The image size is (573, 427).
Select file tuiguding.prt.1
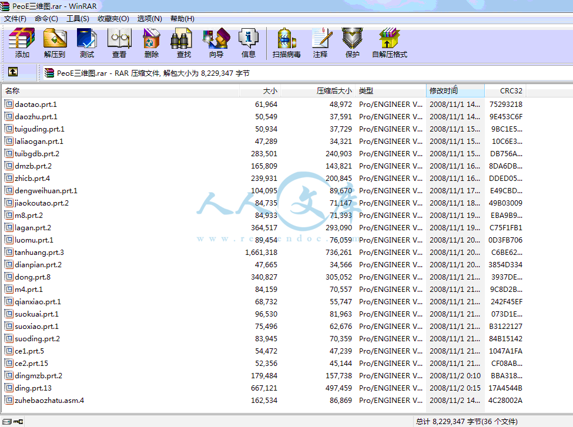pyautogui.click(x=39, y=129)
